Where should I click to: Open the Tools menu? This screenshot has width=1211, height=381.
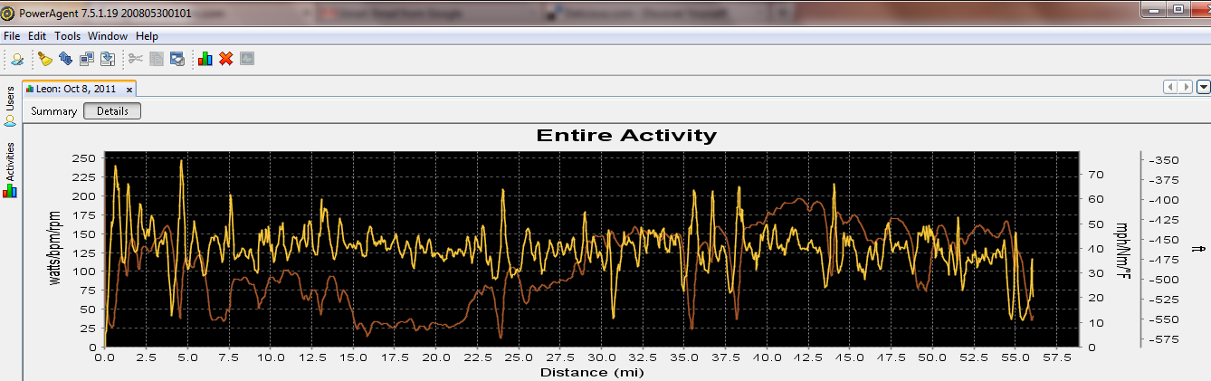click(x=67, y=36)
